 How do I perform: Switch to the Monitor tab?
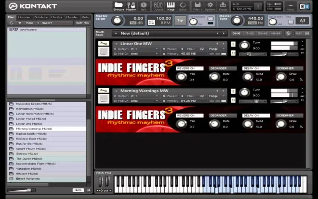(x=57, y=17)
